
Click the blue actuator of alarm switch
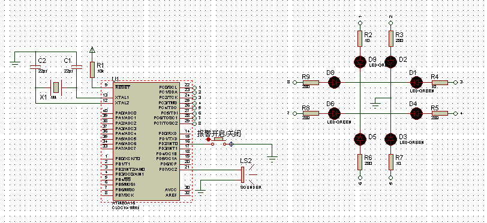231,144
